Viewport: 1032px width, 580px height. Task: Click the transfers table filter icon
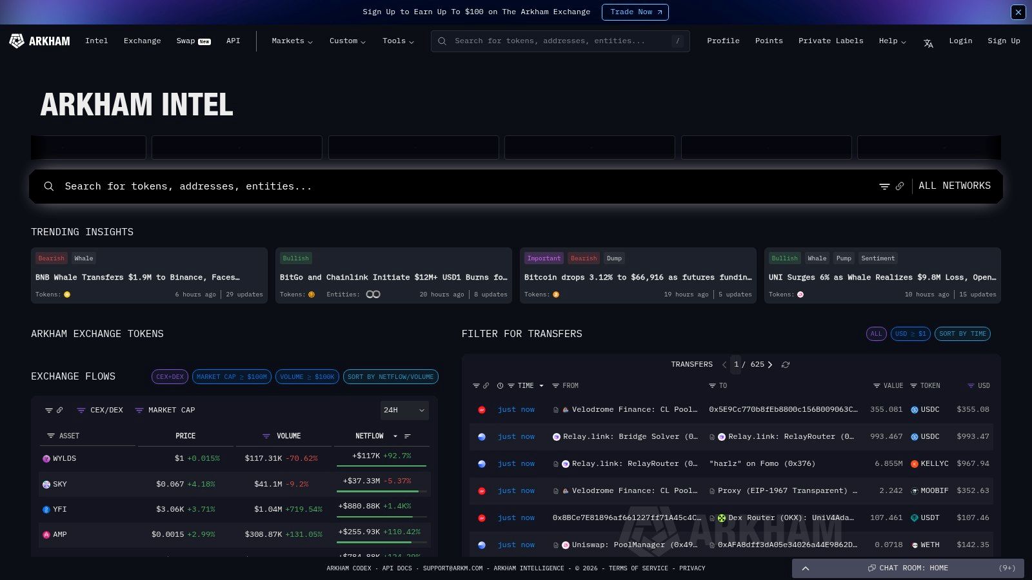point(476,386)
